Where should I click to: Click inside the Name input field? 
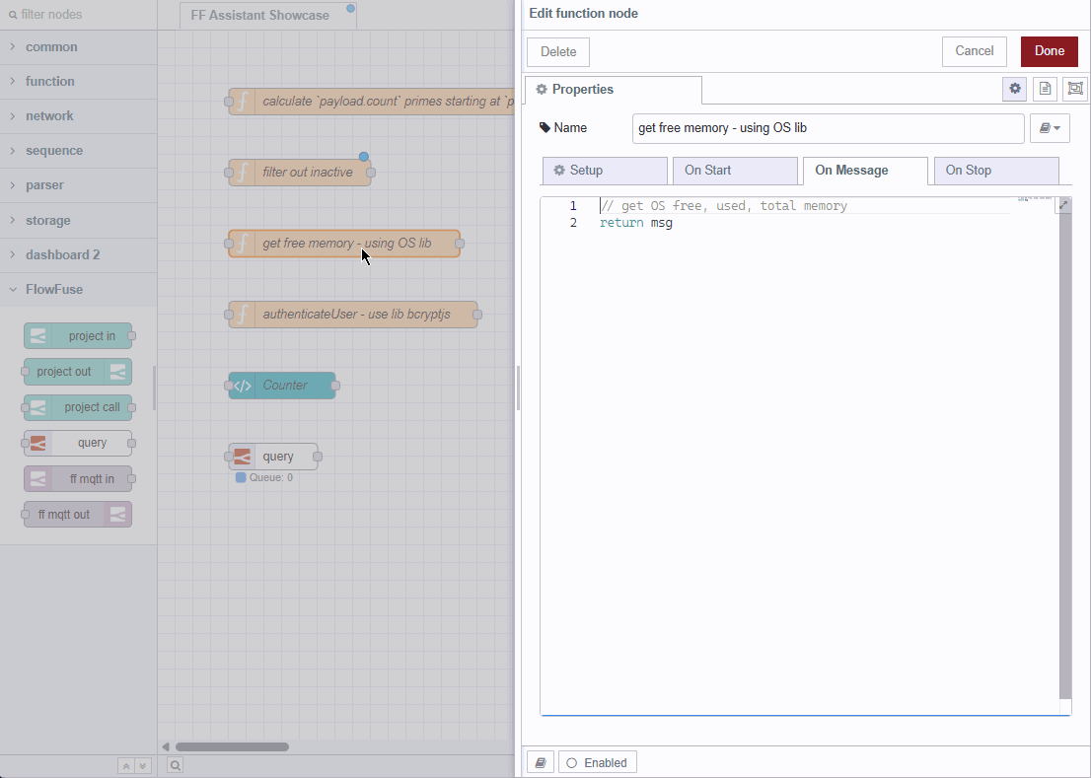click(827, 128)
